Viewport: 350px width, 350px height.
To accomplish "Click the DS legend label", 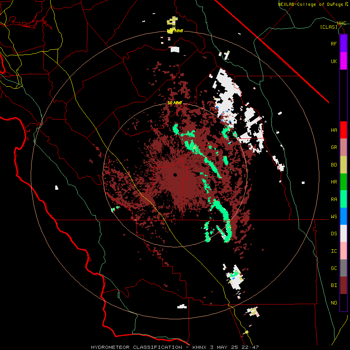I will click(334, 234).
